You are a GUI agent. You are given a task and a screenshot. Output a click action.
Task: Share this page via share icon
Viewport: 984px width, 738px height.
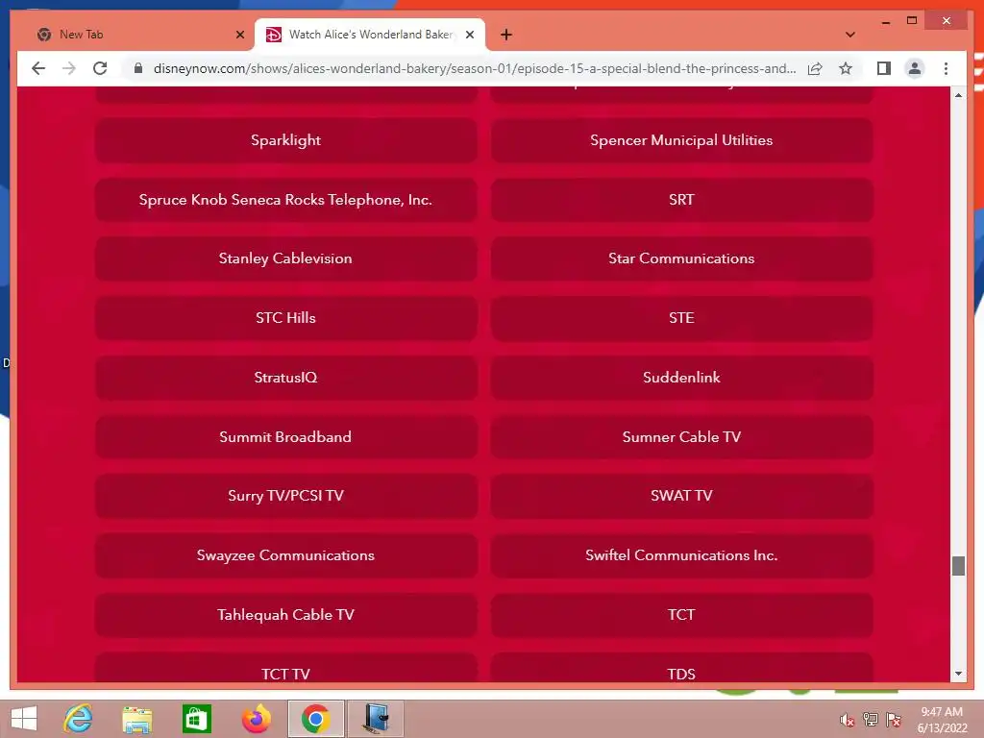(x=815, y=68)
